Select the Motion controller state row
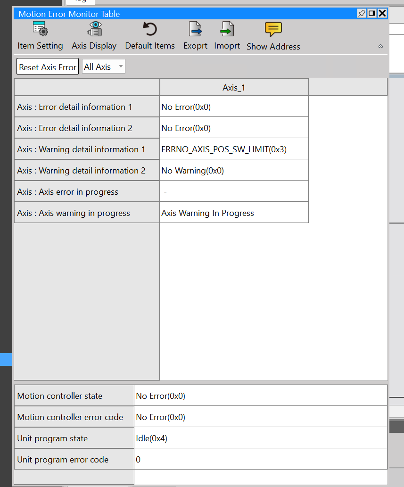This screenshot has width=404, height=487. pyautogui.click(x=74, y=396)
